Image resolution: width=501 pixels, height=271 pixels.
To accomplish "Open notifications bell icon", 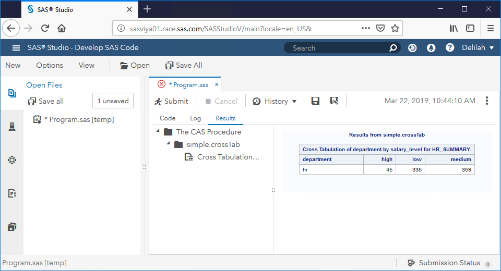I will pyautogui.click(x=431, y=48).
